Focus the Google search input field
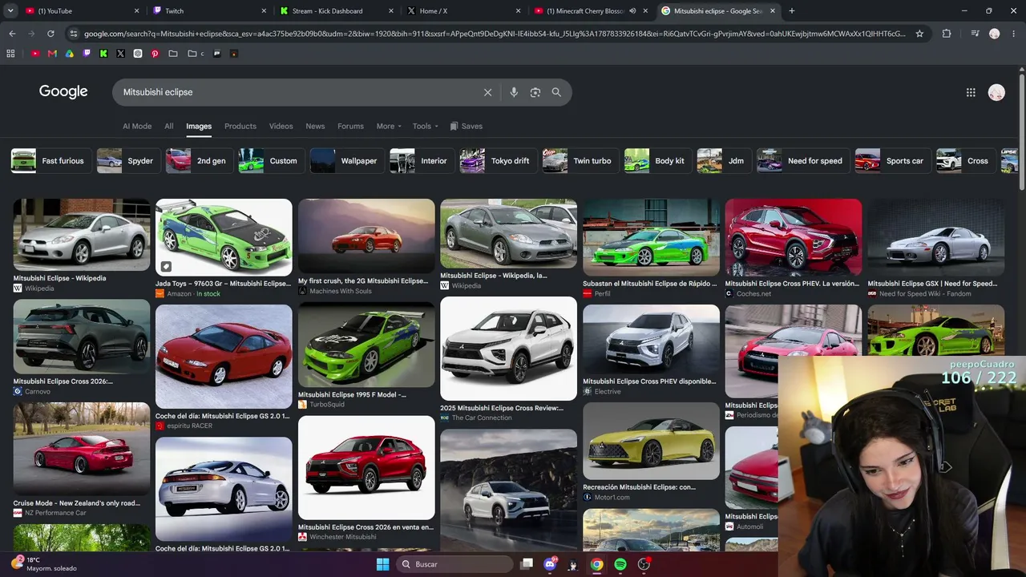1026x577 pixels. (297, 92)
